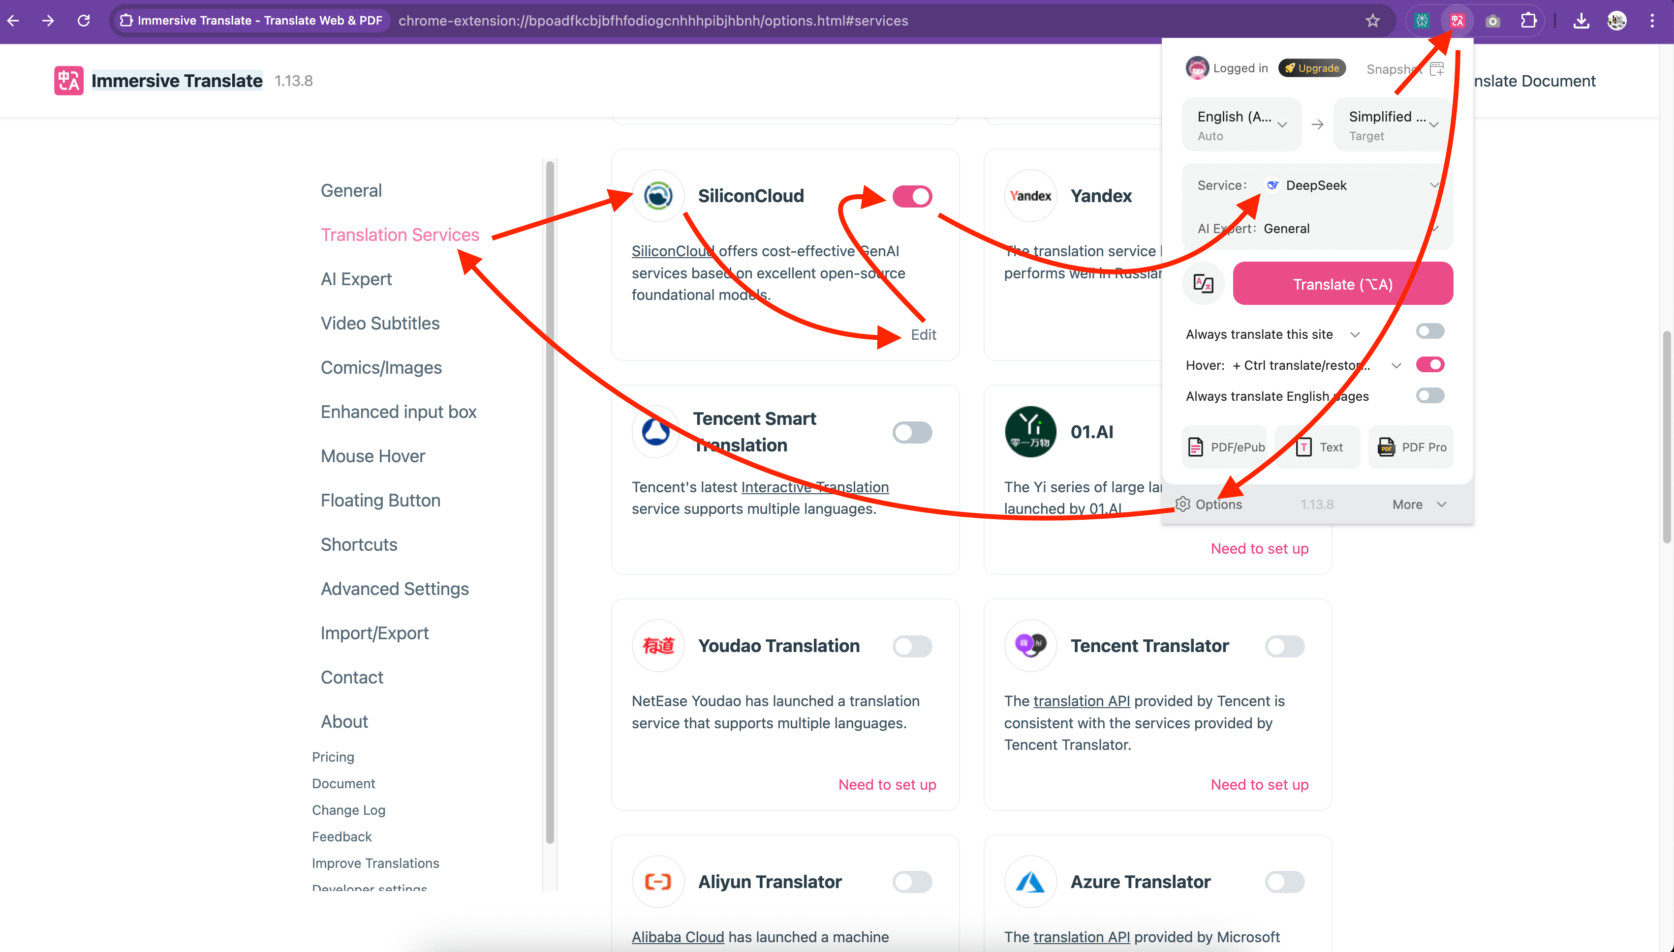
Task: Open PDF Pro translation
Action: click(x=1411, y=446)
